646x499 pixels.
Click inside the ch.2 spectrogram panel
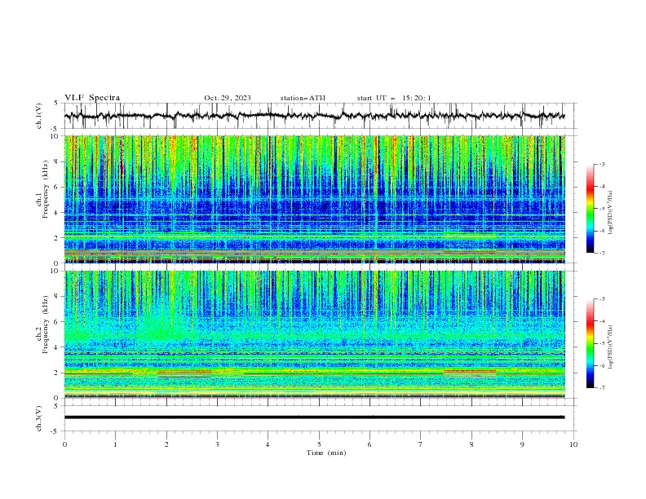[314, 334]
